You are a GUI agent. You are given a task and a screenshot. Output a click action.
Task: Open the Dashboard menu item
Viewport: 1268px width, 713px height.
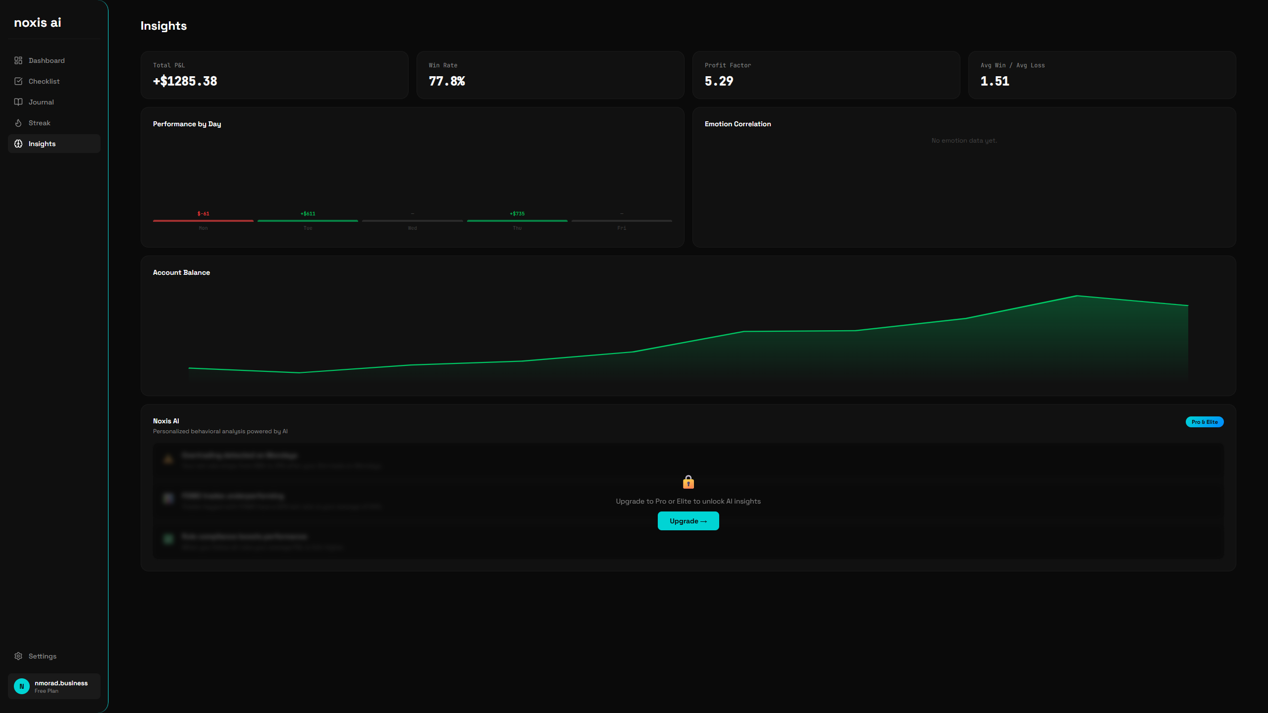pyautogui.click(x=54, y=60)
